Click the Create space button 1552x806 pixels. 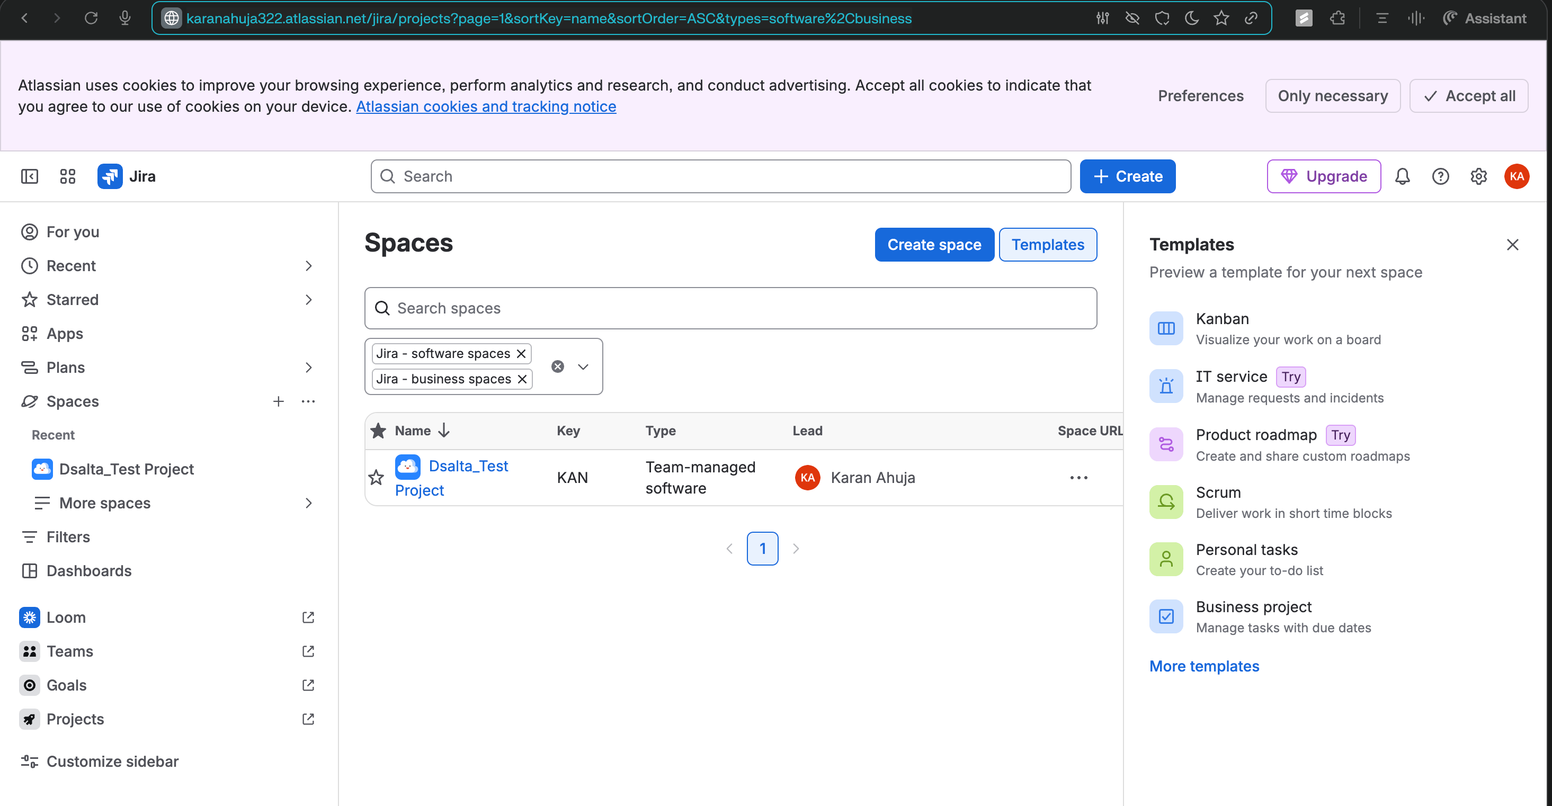coord(934,245)
